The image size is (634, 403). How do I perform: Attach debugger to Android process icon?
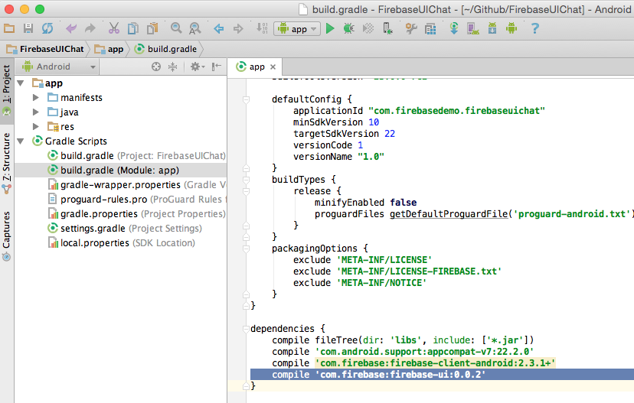click(x=387, y=28)
